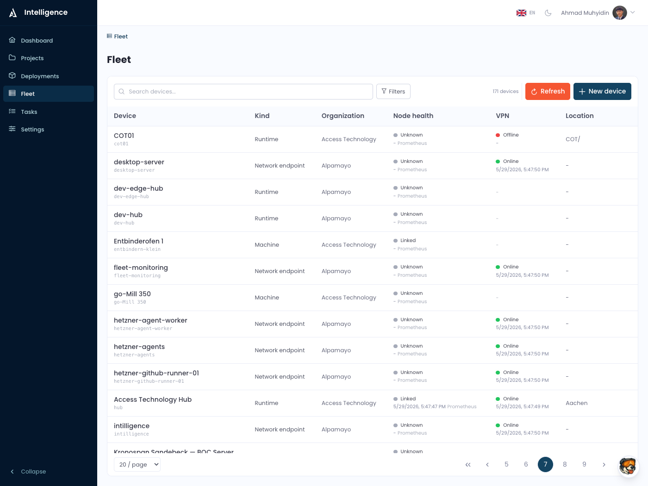Click the Refresh button
648x486 pixels.
(548, 92)
